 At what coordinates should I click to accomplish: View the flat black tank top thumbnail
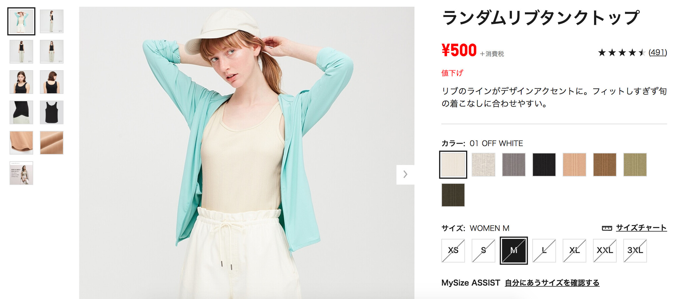pos(52,112)
